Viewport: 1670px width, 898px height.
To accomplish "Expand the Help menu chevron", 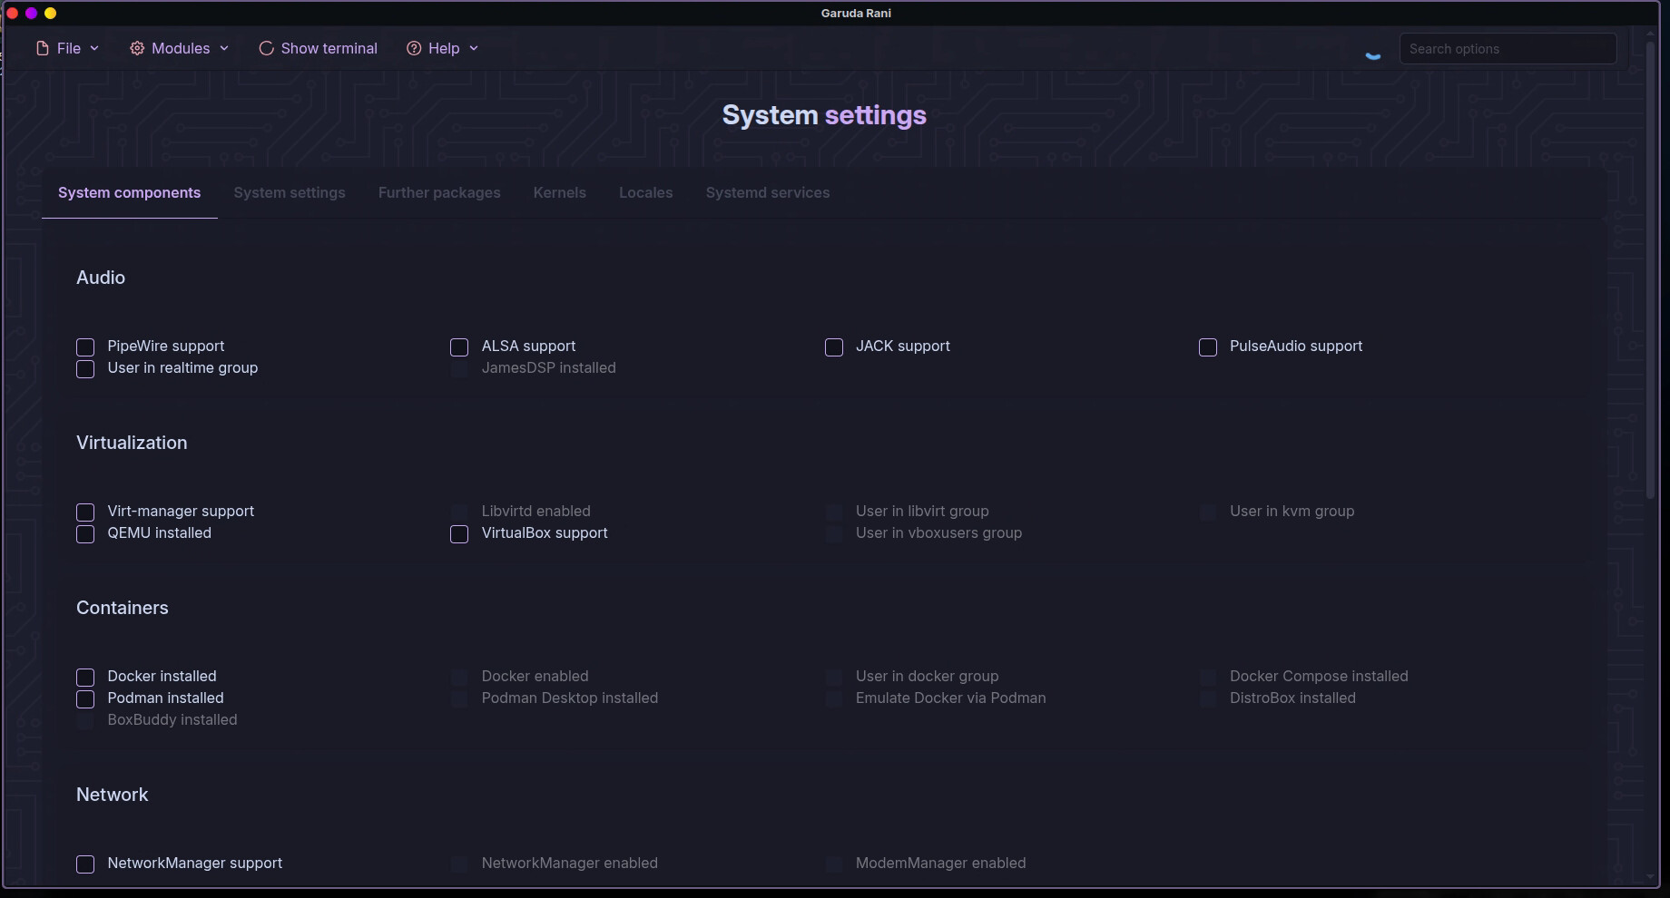I will click(x=474, y=48).
